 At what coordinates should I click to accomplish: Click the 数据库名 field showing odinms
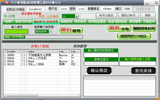pos(107,9)
